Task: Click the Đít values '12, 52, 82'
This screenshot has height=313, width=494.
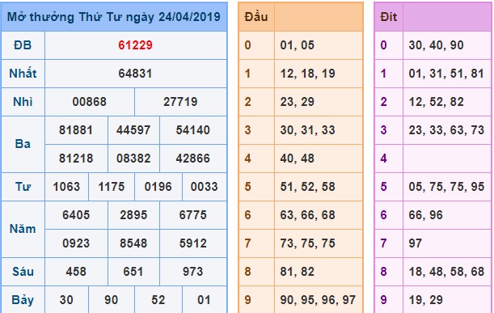Action: (x=436, y=102)
